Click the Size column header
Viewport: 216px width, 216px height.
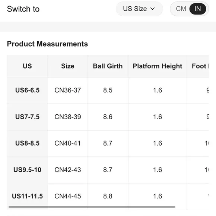tap(68, 66)
